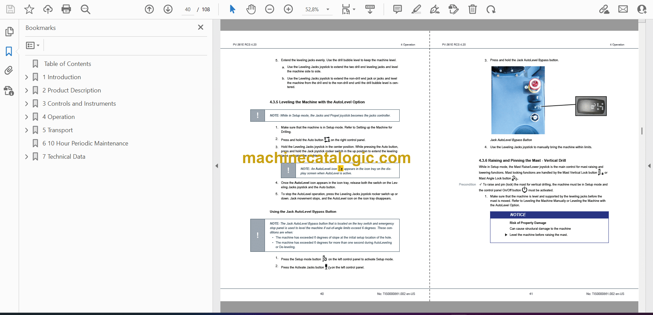Expand the 4 Operation bookmark
Viewport: 653px width, 315px height.
click(x=27, y=117)
